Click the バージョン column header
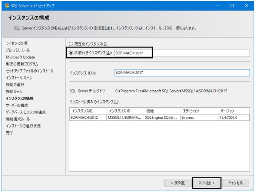 [234, 111]
